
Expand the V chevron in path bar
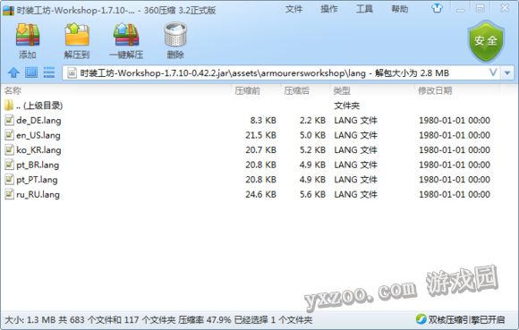pyautogui.click(x=493, y=72)
